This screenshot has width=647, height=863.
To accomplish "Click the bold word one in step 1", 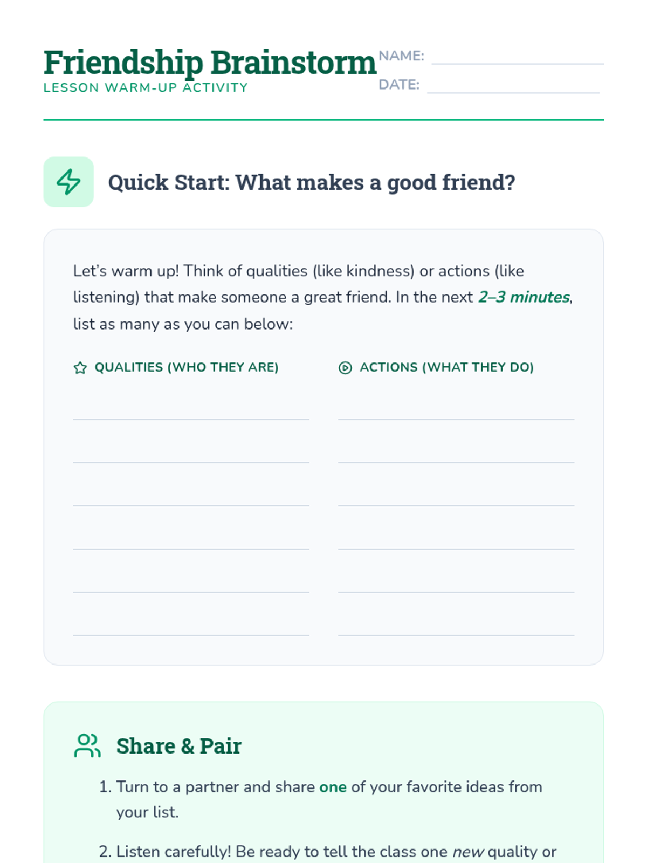I will point(333,787).
